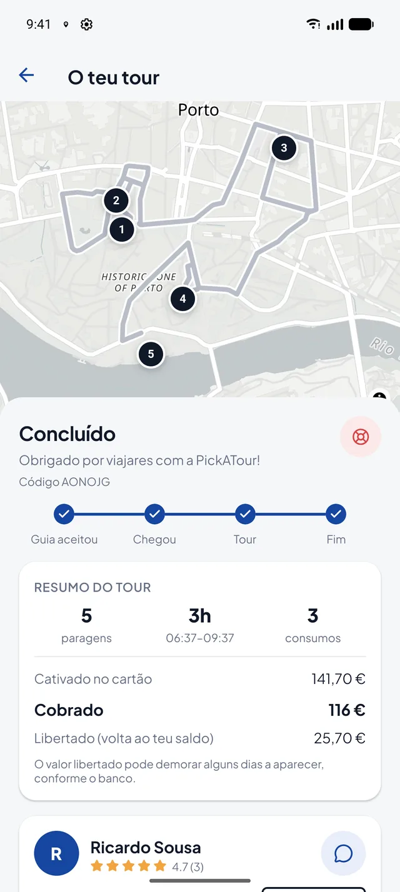
Task: Open chat with Ricardo Sousa
Action: coord(343,853)
